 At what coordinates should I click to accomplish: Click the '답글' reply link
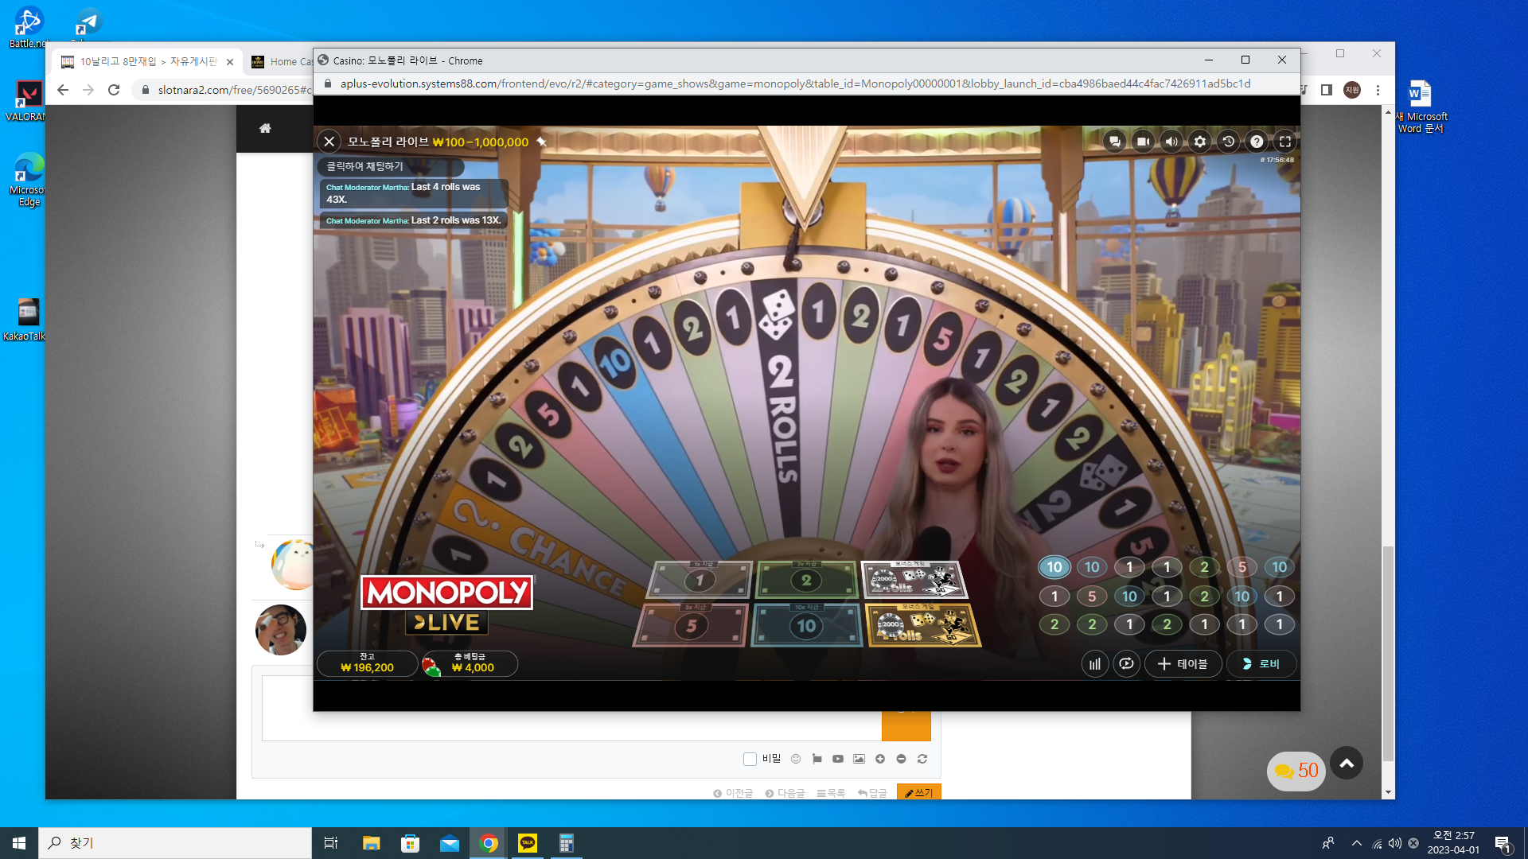pos(872,793)
